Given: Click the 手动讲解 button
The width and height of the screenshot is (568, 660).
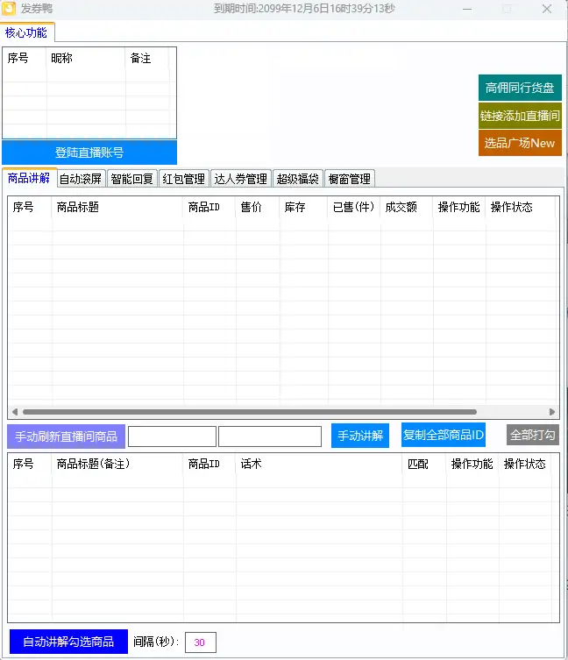Looking at the screenshot, I should tap(360, 436).
